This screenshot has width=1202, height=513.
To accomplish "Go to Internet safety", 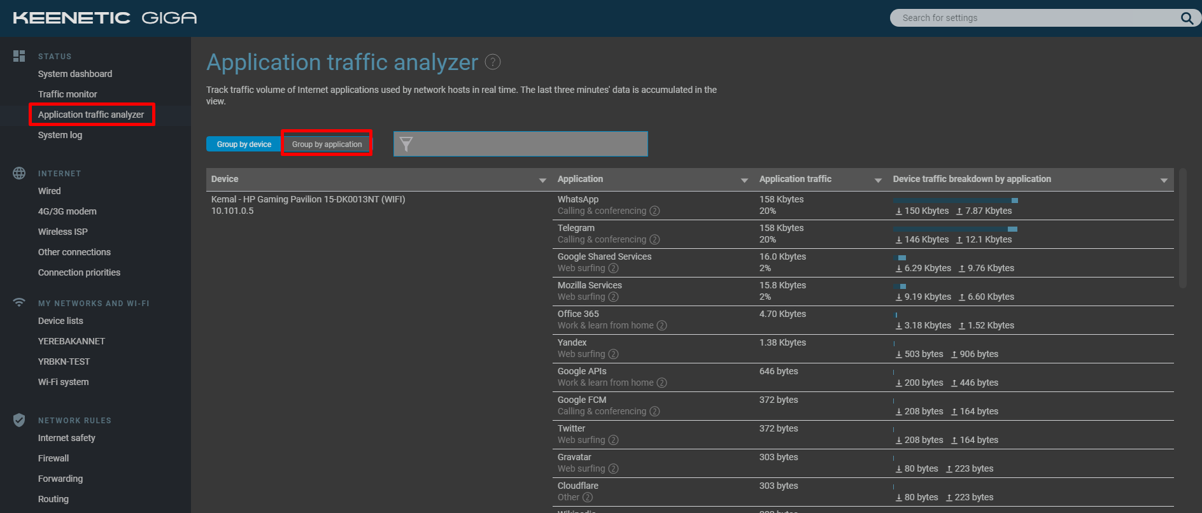I will [x=66, y=438].
